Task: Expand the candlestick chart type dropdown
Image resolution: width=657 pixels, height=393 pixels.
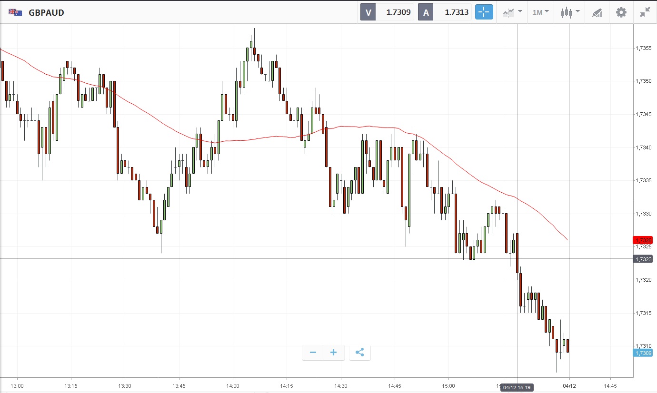Action: (570, 12)
